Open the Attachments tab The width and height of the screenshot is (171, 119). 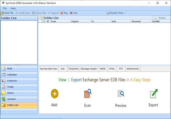(133, 69)
